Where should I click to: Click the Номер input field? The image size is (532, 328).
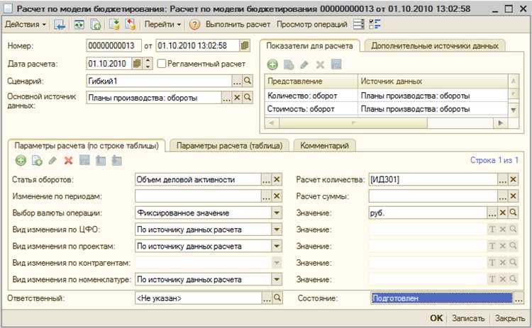pyautogui.click(x=113, y=46)
